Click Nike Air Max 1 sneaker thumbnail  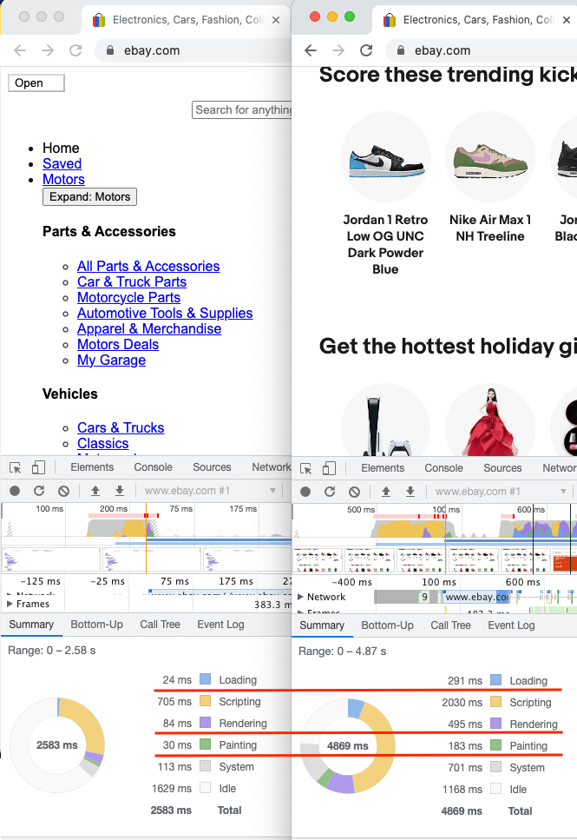coord(489,156)
